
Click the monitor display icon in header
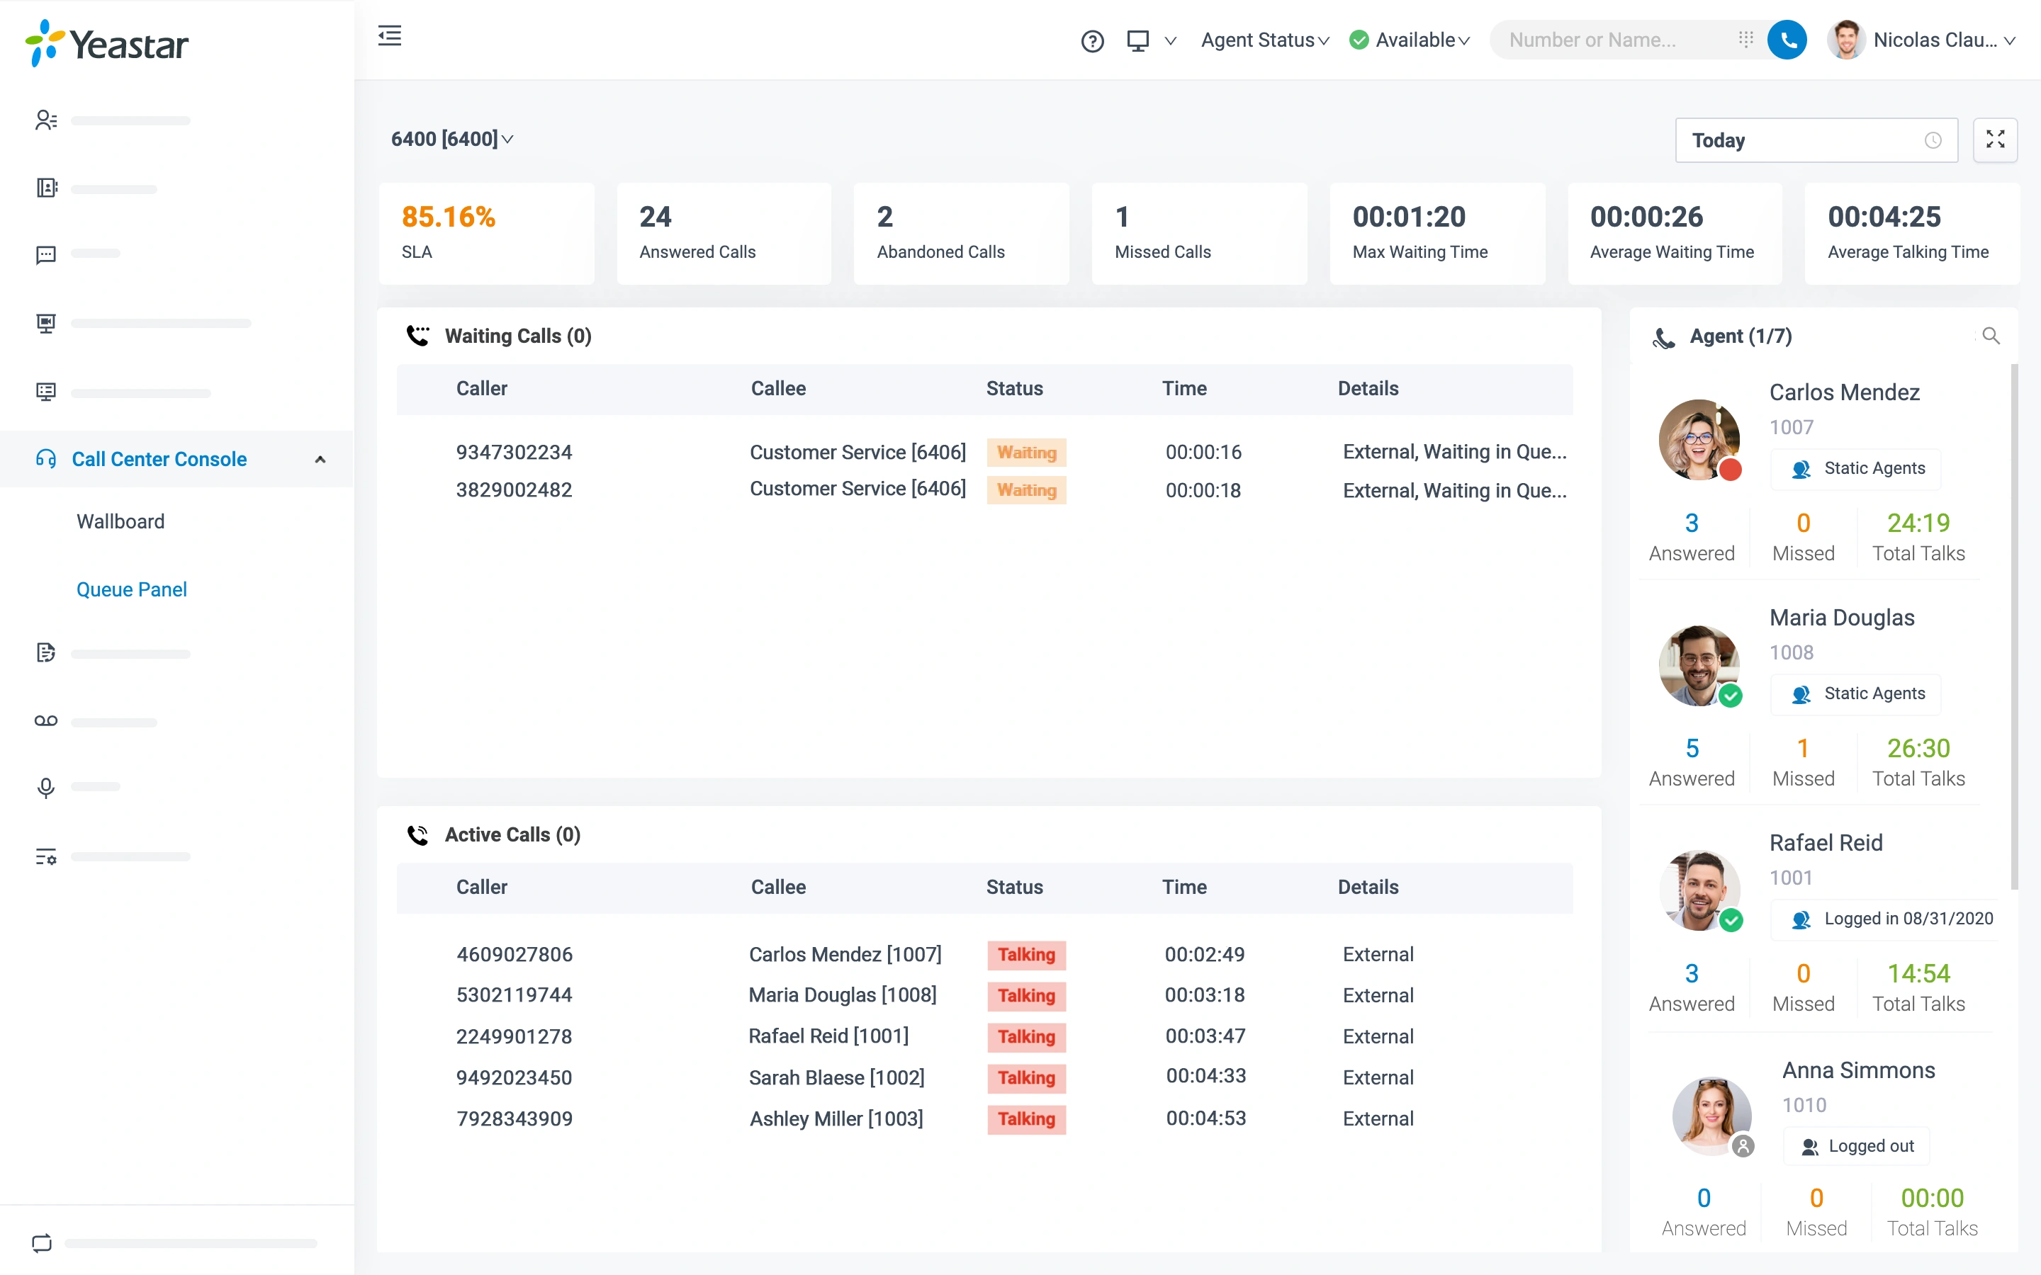(x=1137, y=40)
